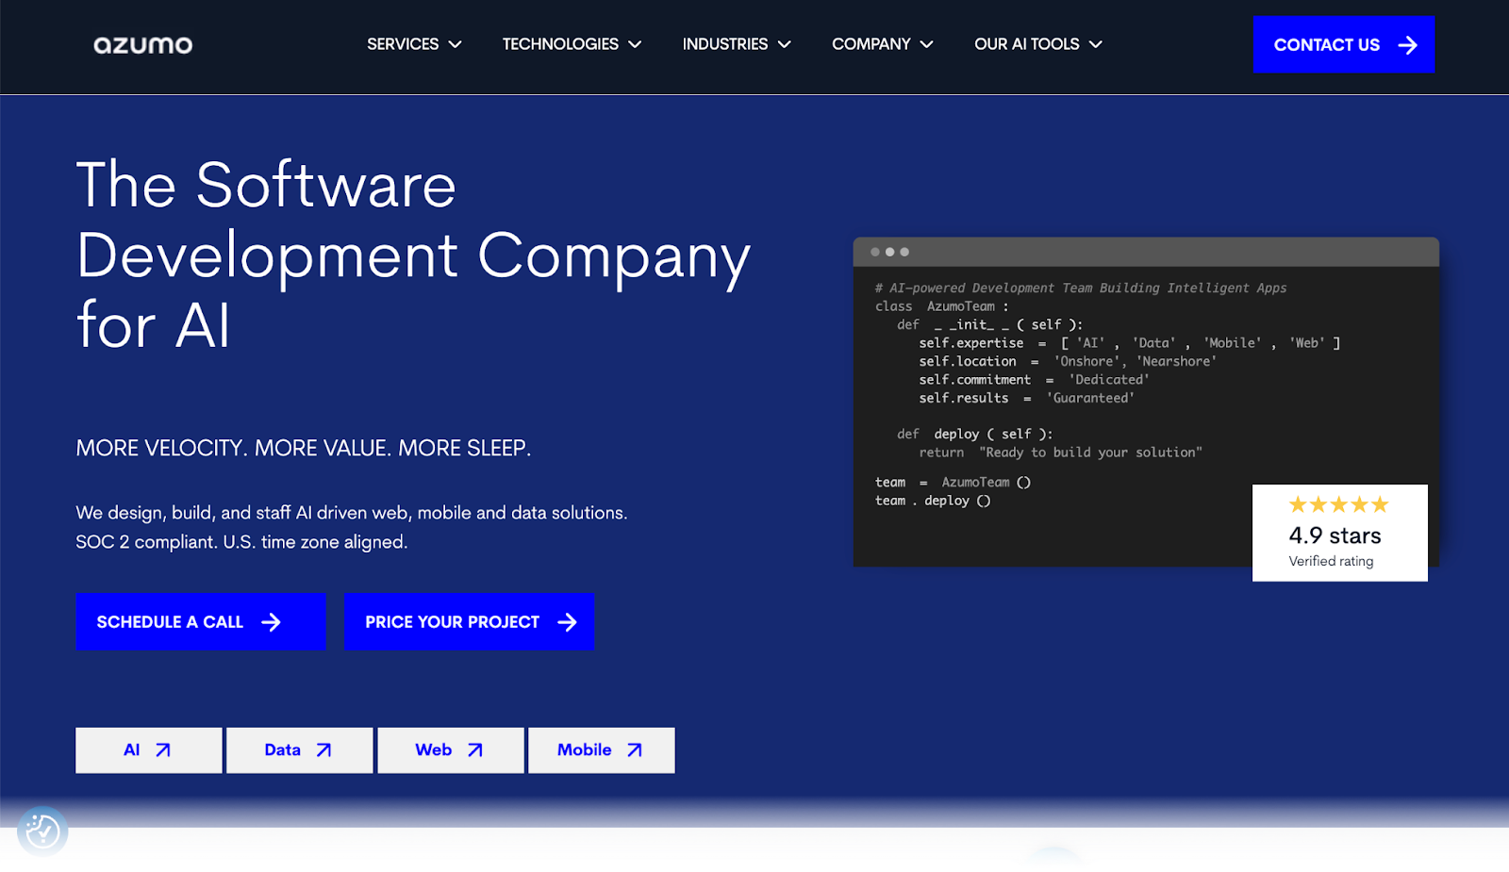The width and height of the screenshot is (1509, 872).
Task: Expand the Industries chevron
Action: [784, 44]
